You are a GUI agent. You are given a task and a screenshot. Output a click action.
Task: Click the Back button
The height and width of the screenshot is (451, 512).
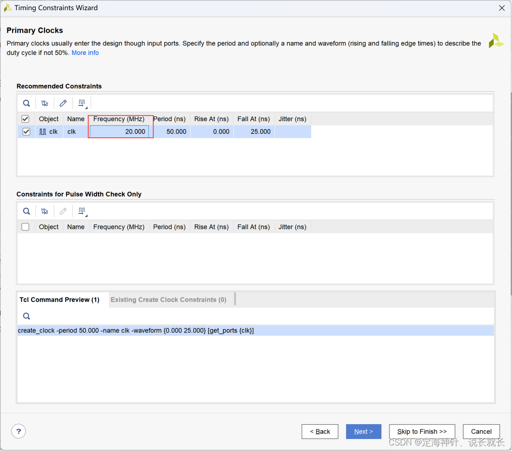320,432
